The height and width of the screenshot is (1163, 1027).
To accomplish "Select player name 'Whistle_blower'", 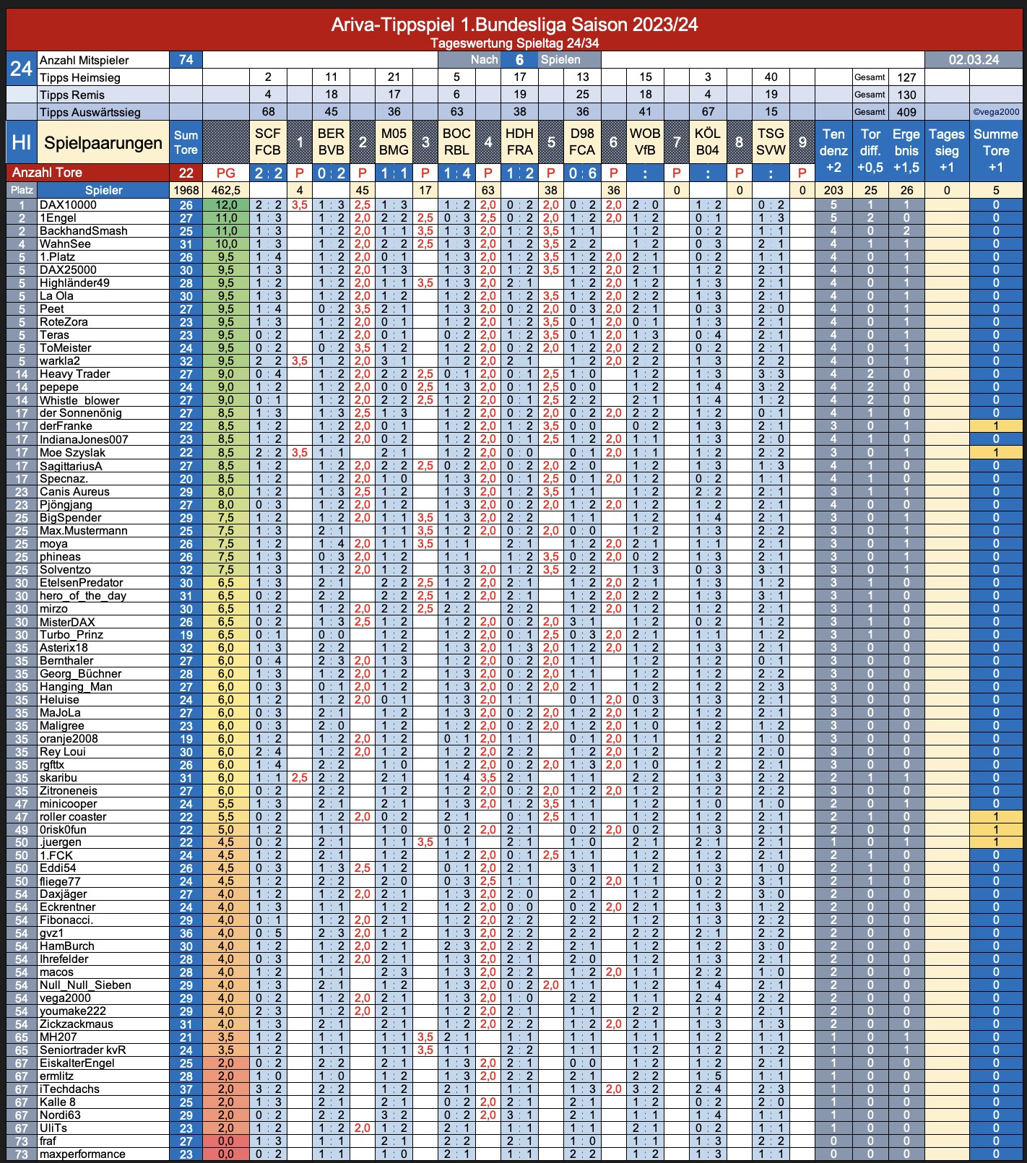I will (79, 400).
